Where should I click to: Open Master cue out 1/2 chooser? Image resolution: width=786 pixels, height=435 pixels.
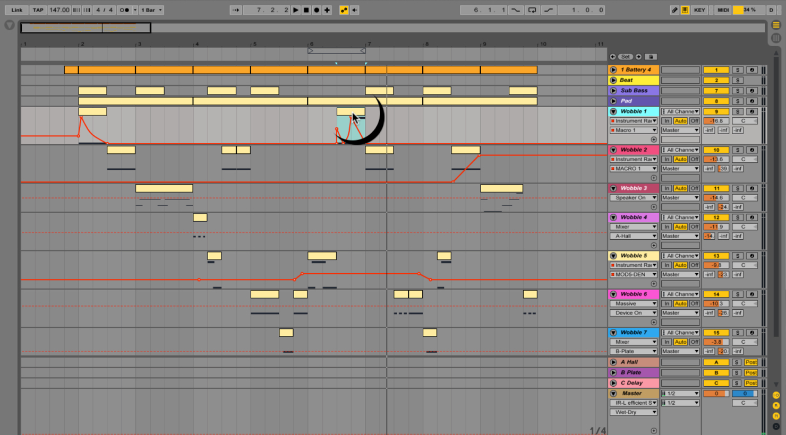(680, 394)
